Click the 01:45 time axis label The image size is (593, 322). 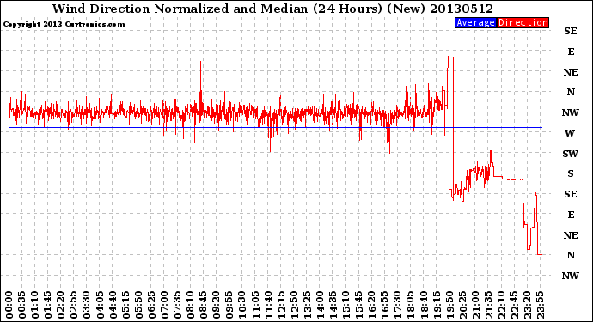(x=48, y=305)
